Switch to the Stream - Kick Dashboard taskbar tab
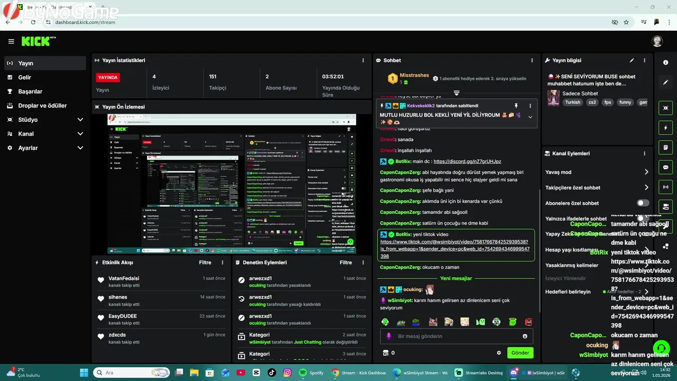Image resolution: width=677 pixels, height=381 pixels. pyautogui.click(x=359, y=373)
